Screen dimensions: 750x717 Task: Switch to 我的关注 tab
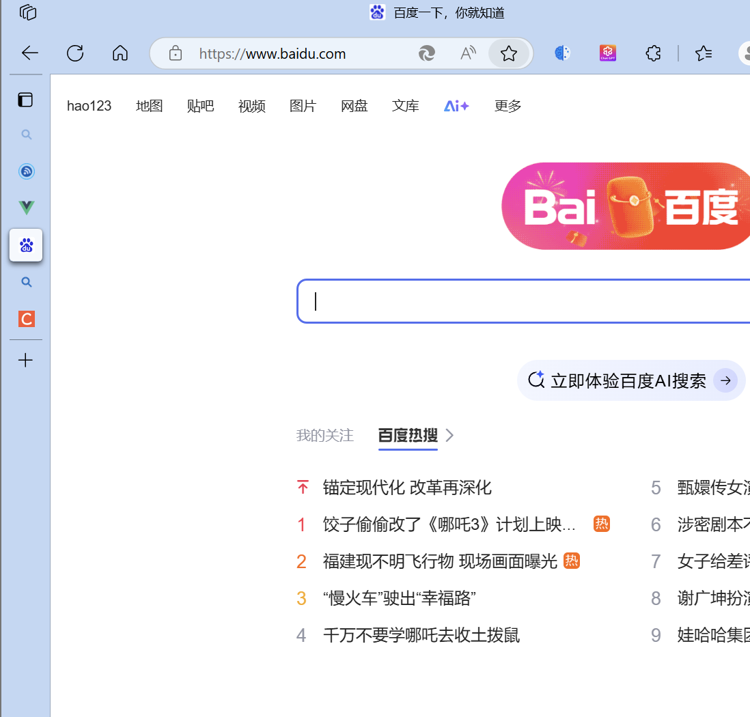pyautogui.click(x=324, y=435)
